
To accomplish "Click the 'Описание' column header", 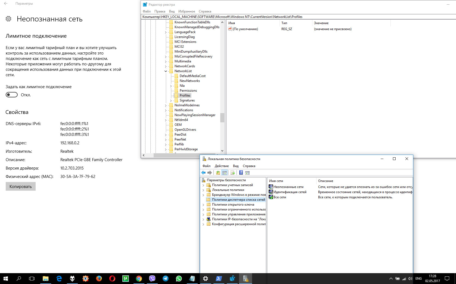I will (364, 181).
